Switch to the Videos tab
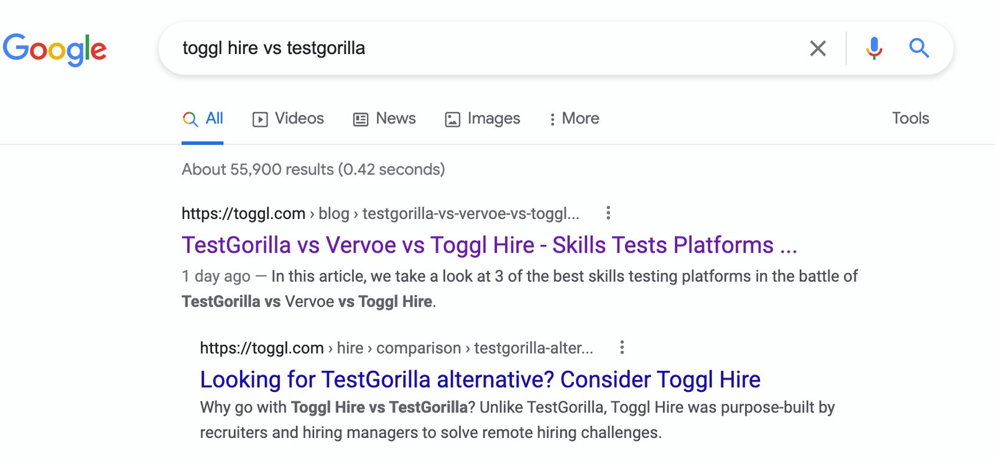 tap(288, 119)
